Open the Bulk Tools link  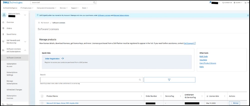point(203,56)
